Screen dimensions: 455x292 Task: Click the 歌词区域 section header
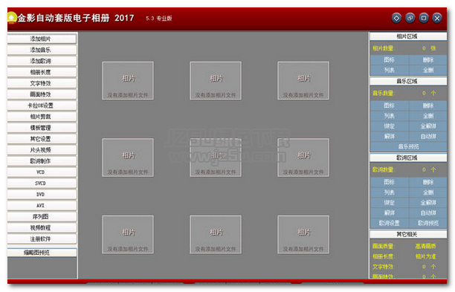pyautogui.click(x=408, y=158)
